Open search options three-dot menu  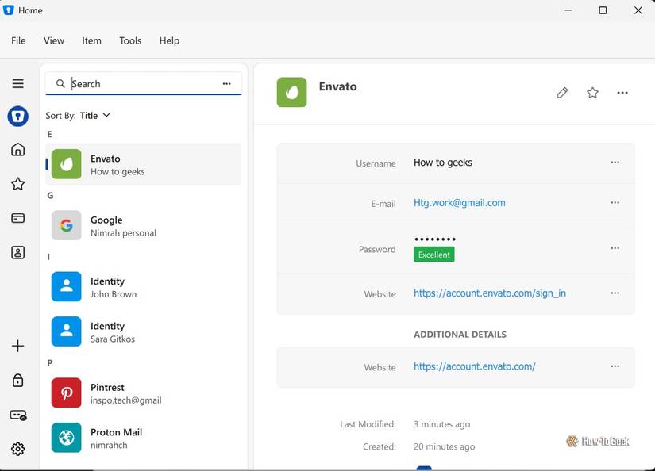point(226,84)
